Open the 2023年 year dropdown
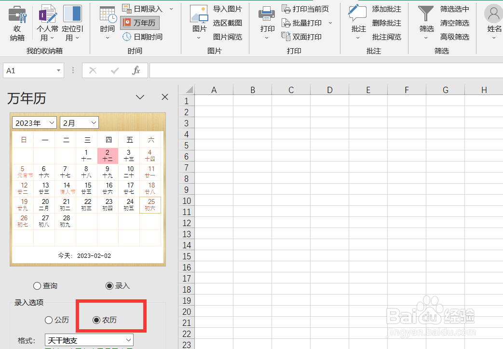 [34, 123]
